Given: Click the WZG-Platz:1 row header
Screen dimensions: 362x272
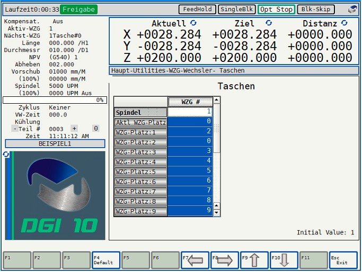Looking at the screenshot, I should [140, 132].
